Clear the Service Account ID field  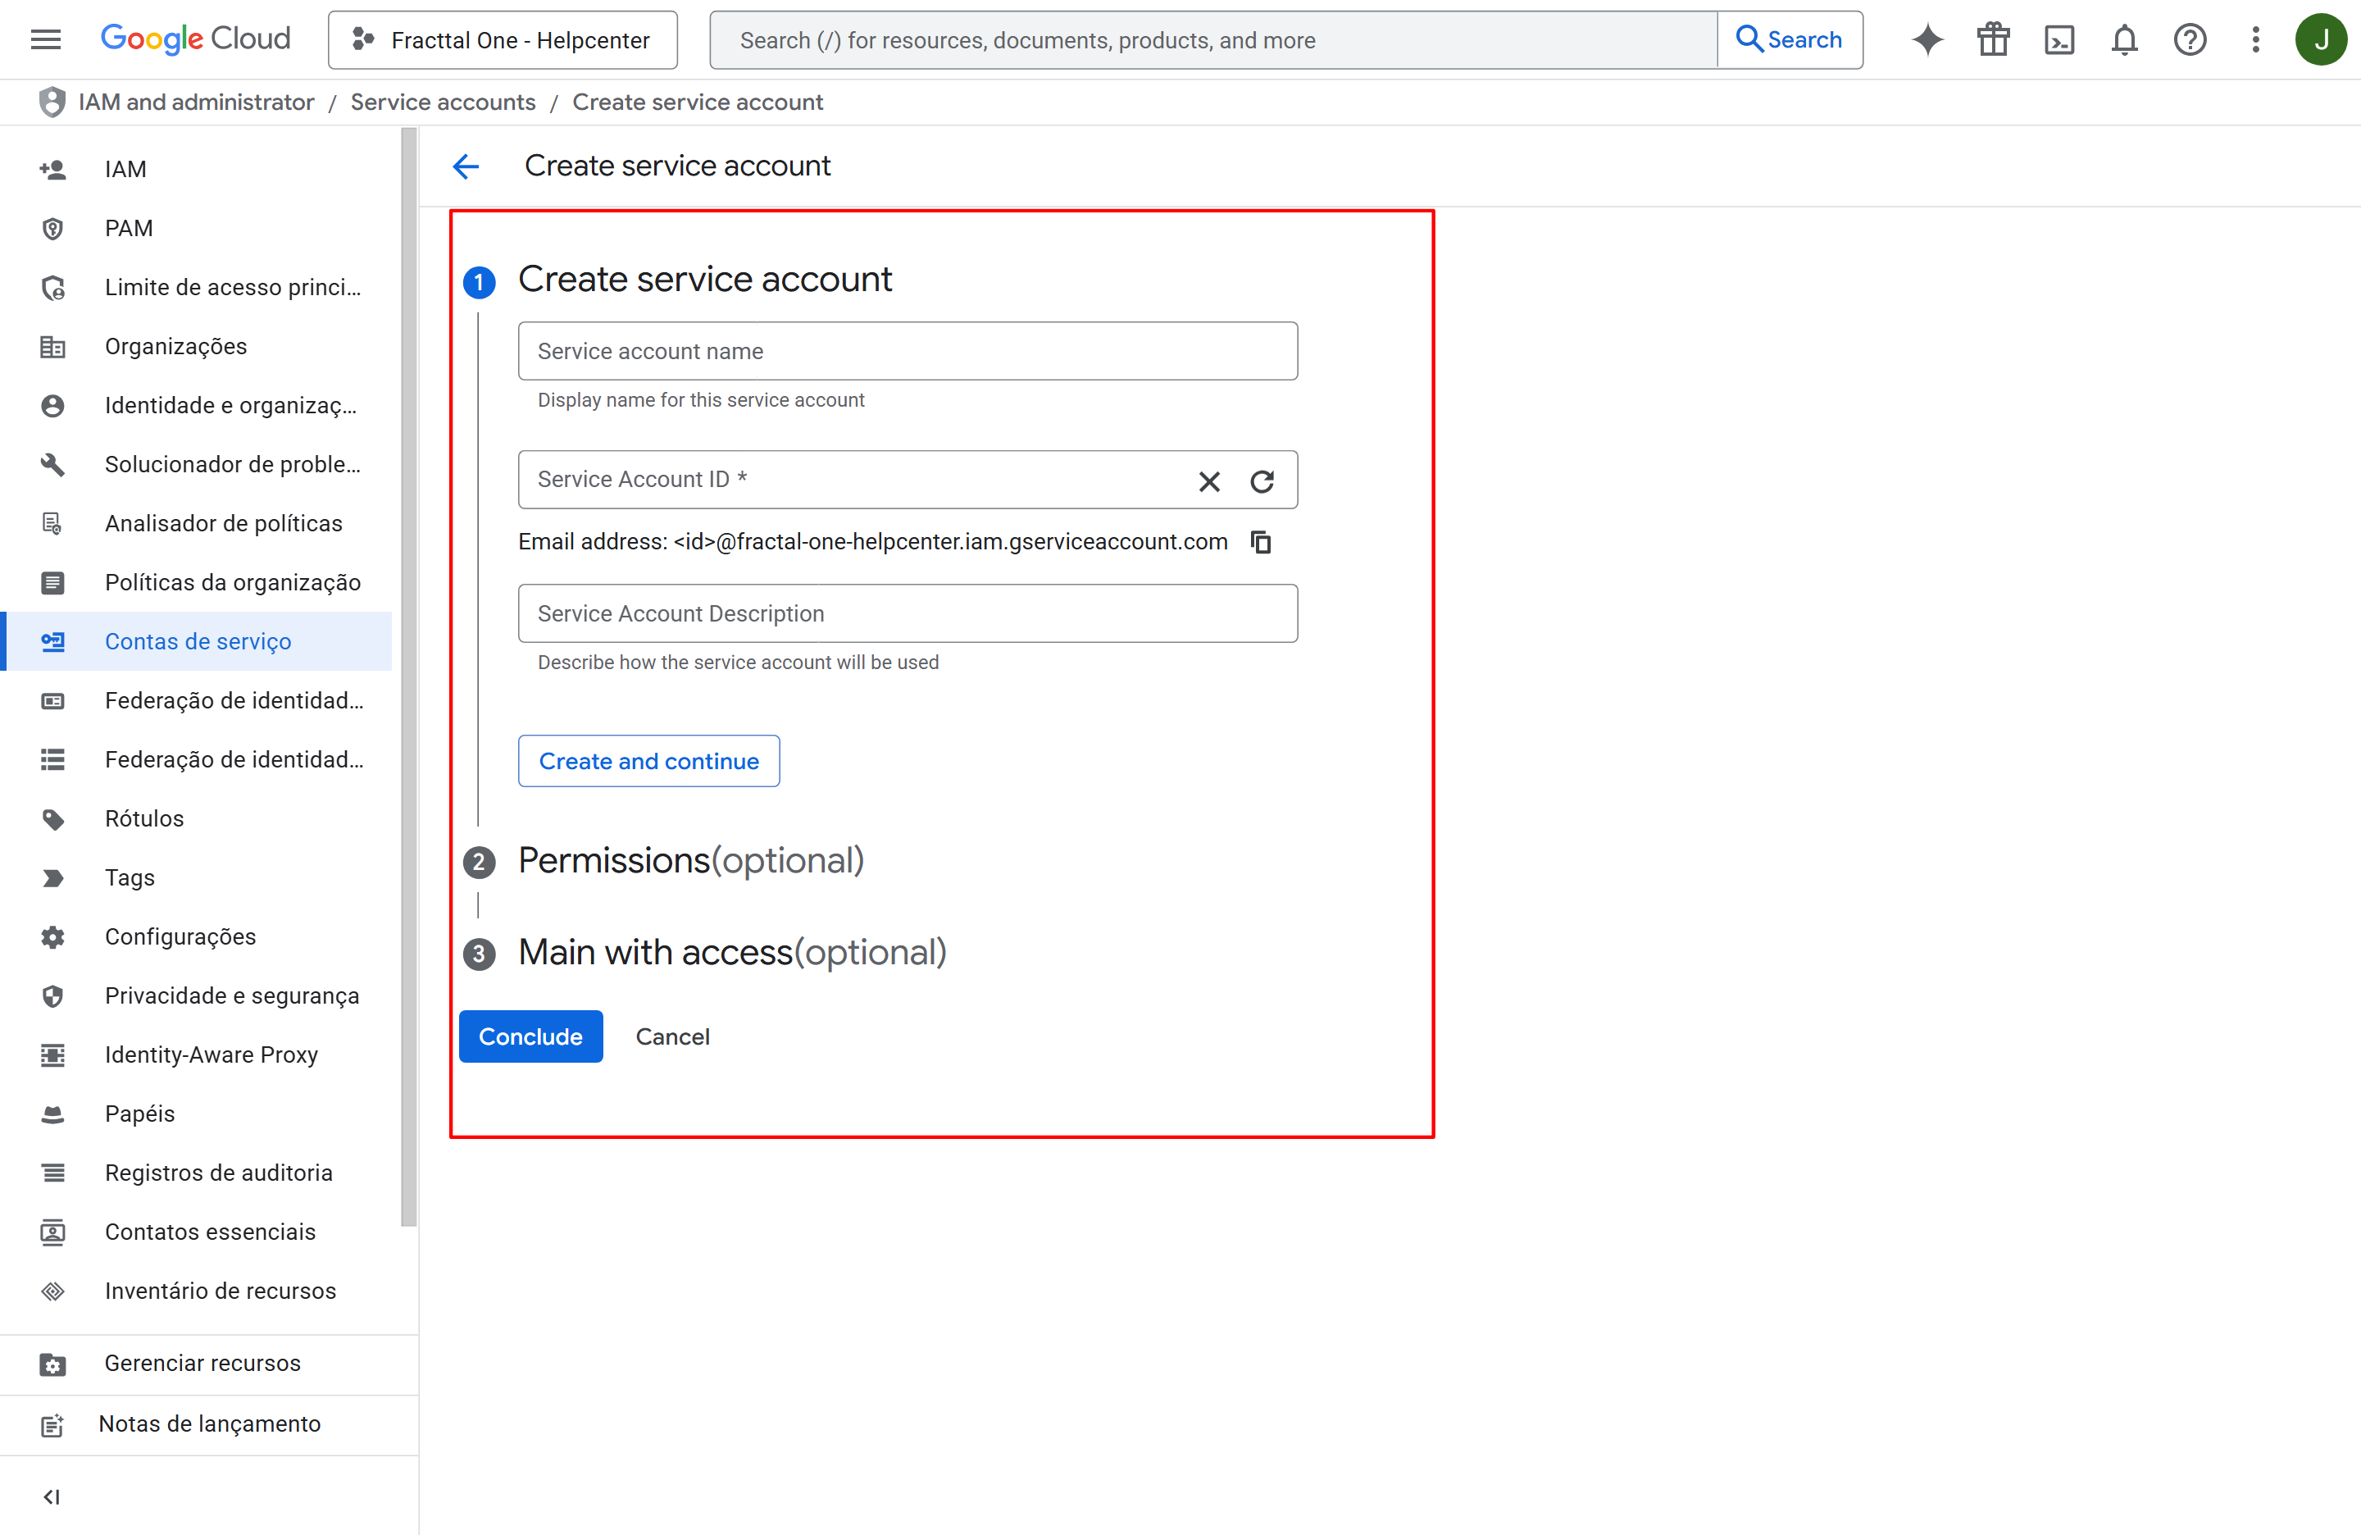pyautogui.click(x=1208, y=481)
